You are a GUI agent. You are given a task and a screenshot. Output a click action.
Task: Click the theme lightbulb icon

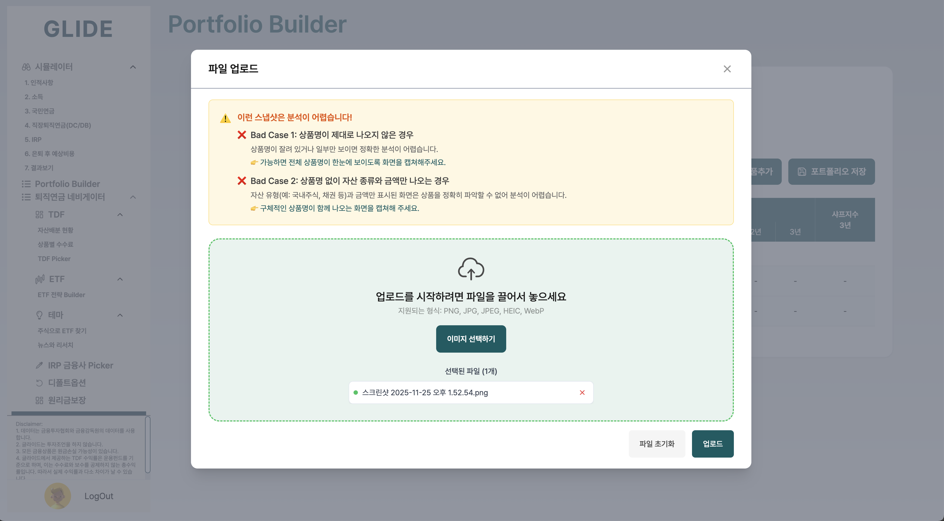coord(39,315)
